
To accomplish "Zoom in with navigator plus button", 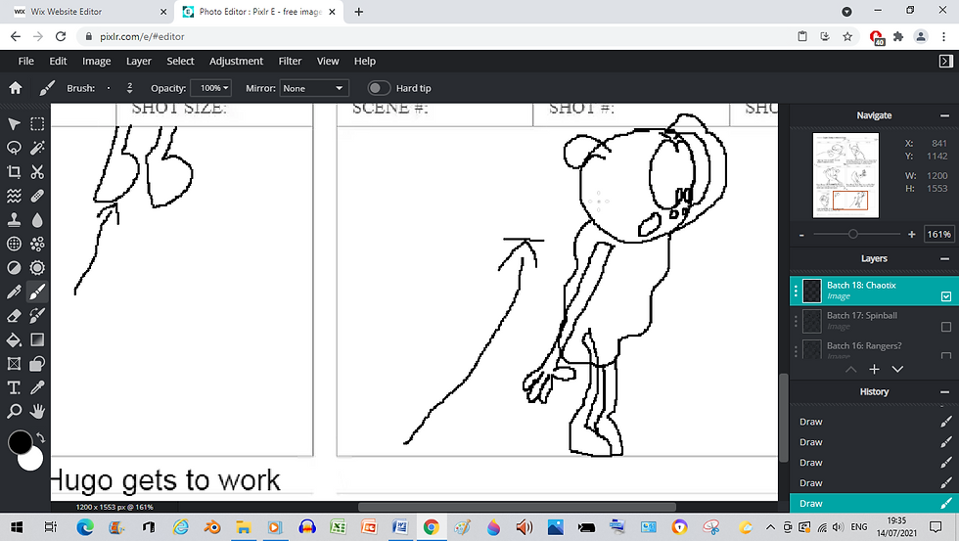I will click(x=911, y=234).
